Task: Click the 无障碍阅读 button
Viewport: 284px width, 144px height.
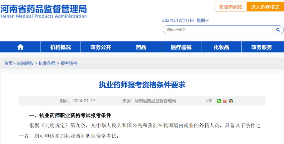Action: 231,7
